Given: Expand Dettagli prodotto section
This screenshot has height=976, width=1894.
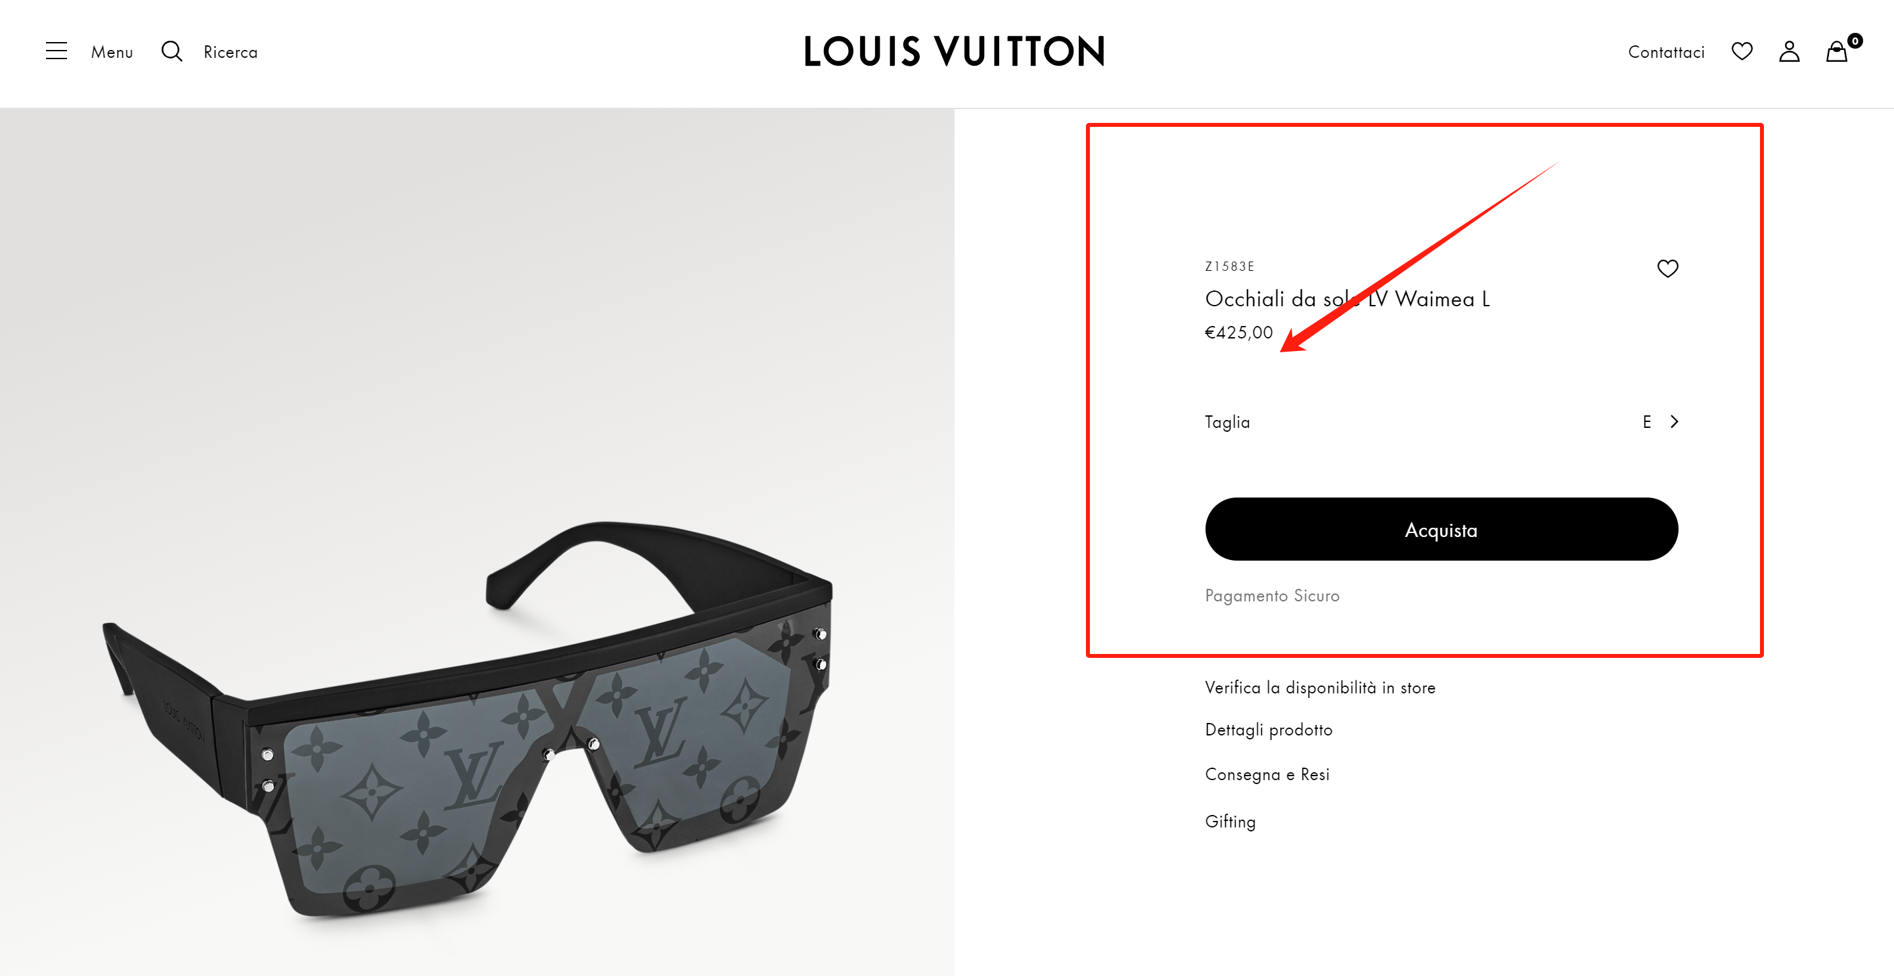Looking at the screenshot, I should [1269, 730].
